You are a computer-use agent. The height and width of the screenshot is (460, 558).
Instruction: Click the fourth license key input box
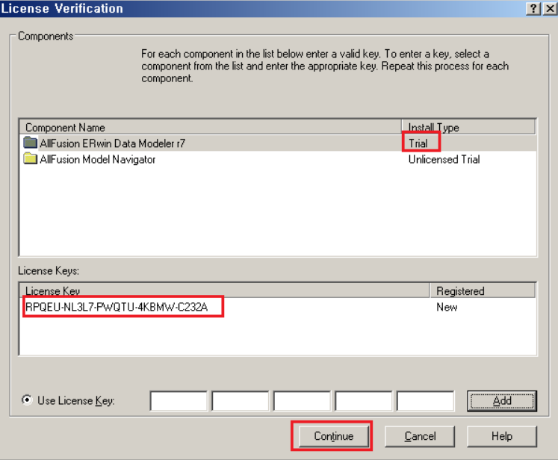pyautogui.click(x=363, y=401)
